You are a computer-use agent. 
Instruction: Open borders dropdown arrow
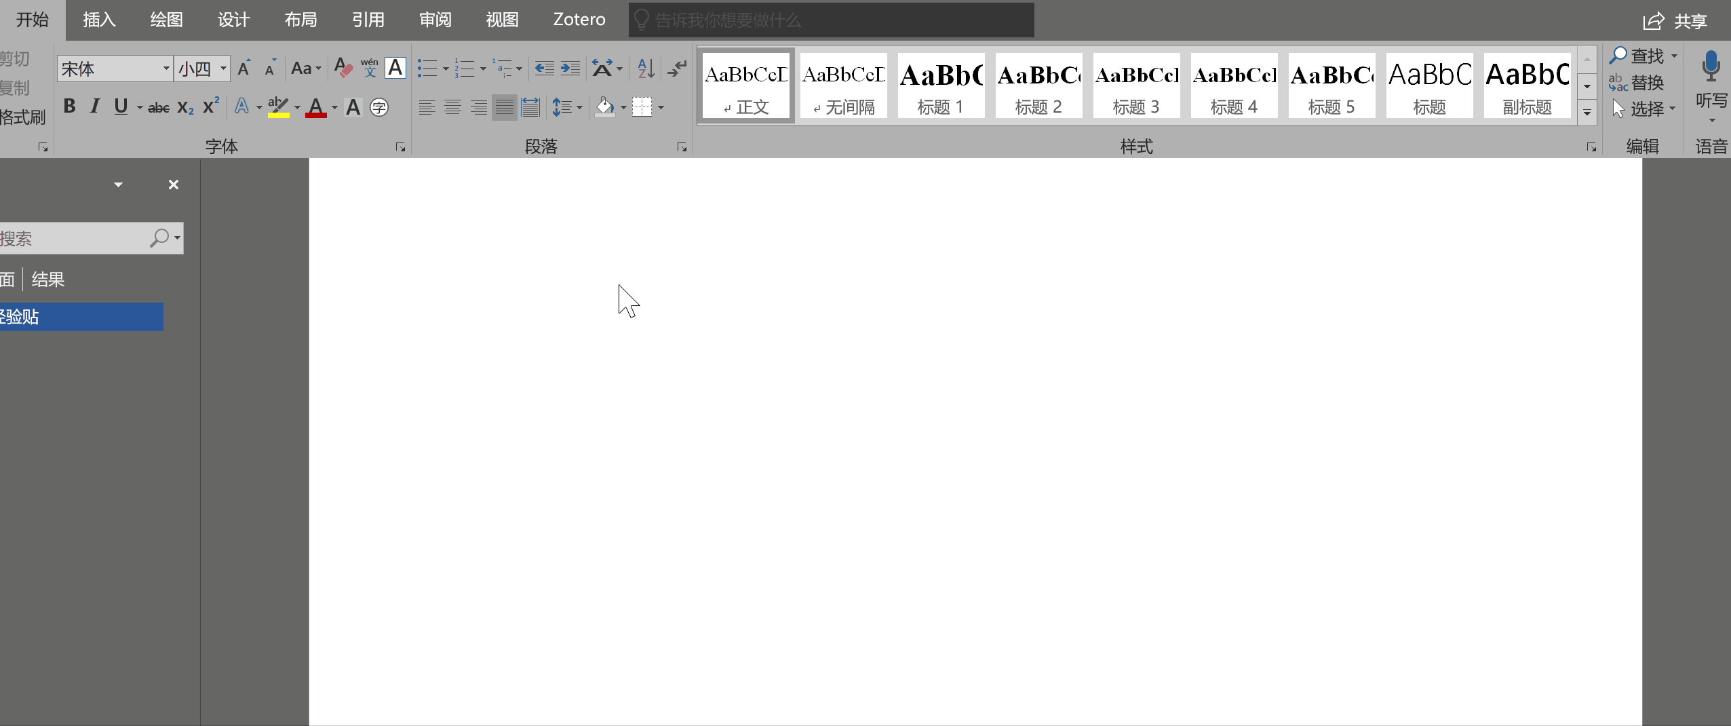(661, 107)
